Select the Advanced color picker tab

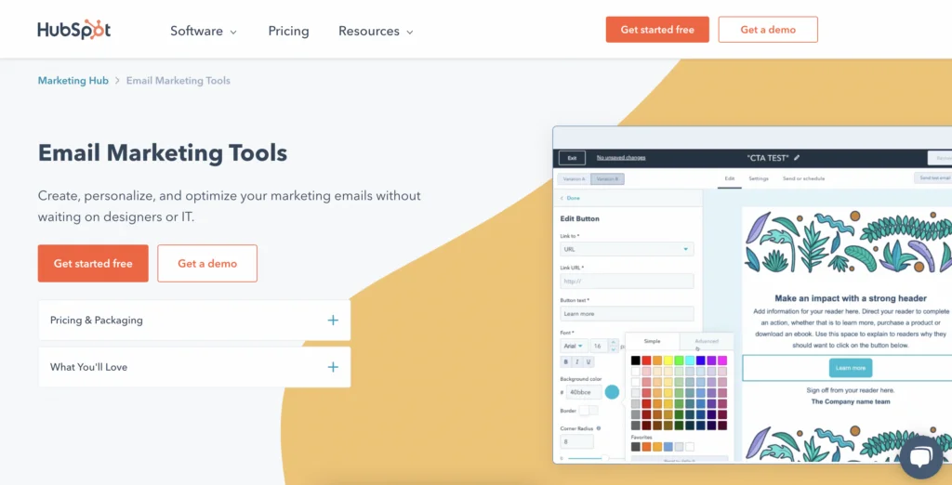click(707, 341)
